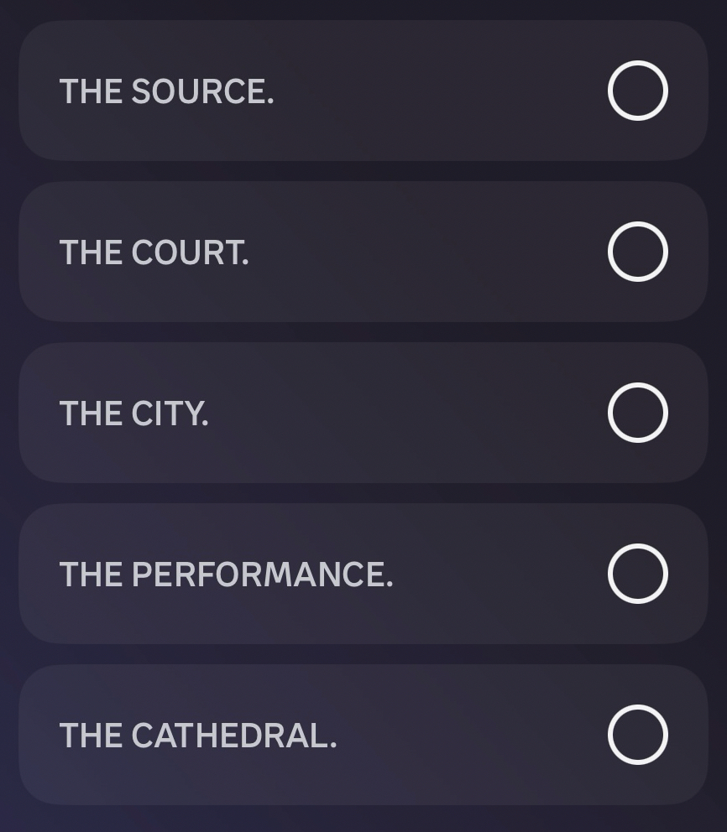
Task: Click the text label THE SOURCE.
Action: coord(166,91)
